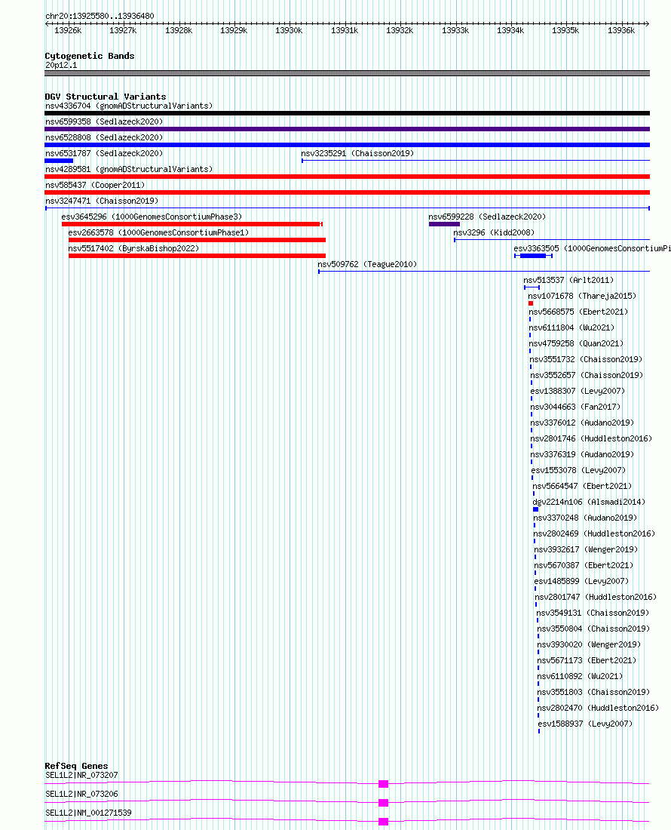Click nsv6599228 (Sedlazeck2020) label
This screenshot has width=671, height=830.
tap(487, 217)
